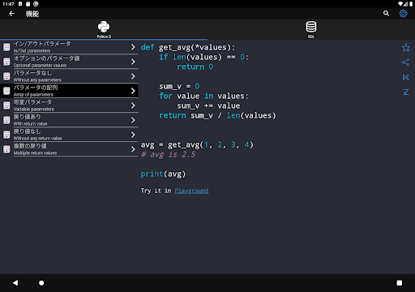Expand chevron for Array of parameters
Viewport: 415px width, 292px height.
[133, 91]
